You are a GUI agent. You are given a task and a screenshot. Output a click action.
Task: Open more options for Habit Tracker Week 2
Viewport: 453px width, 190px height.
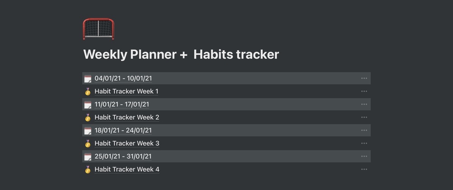pyautogui.click(x=364, y=118)
